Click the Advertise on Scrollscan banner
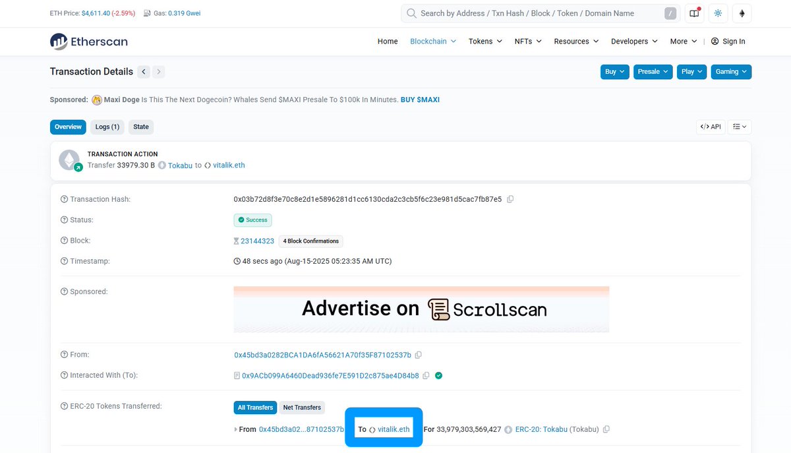791x453 pixels. click(421, 309)
